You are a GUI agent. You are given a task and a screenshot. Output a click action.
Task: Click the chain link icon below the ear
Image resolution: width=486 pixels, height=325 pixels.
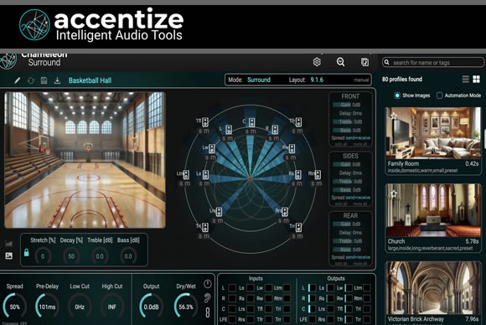pos(207,312)
